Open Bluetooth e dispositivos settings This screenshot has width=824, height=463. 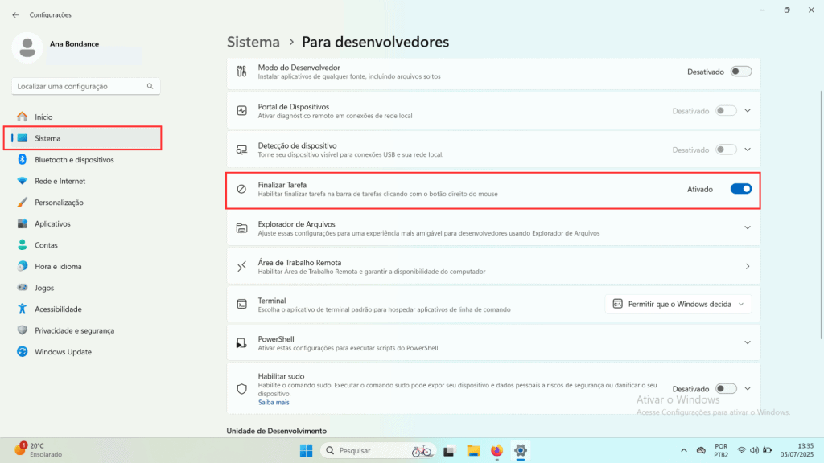point(85,160)
